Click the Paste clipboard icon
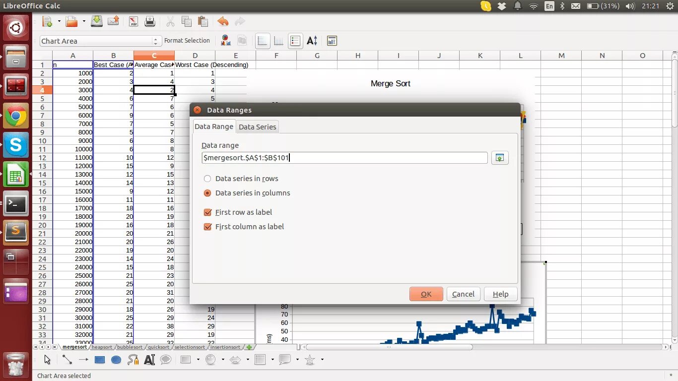The height and width of the screenshot is (381, 678). coord(203,21)
